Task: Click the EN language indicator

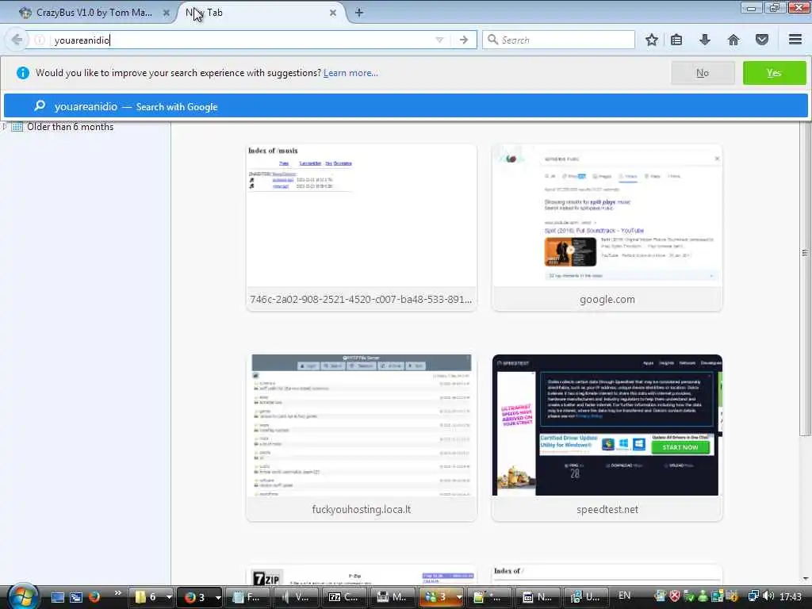Action: tap(625, 596)
